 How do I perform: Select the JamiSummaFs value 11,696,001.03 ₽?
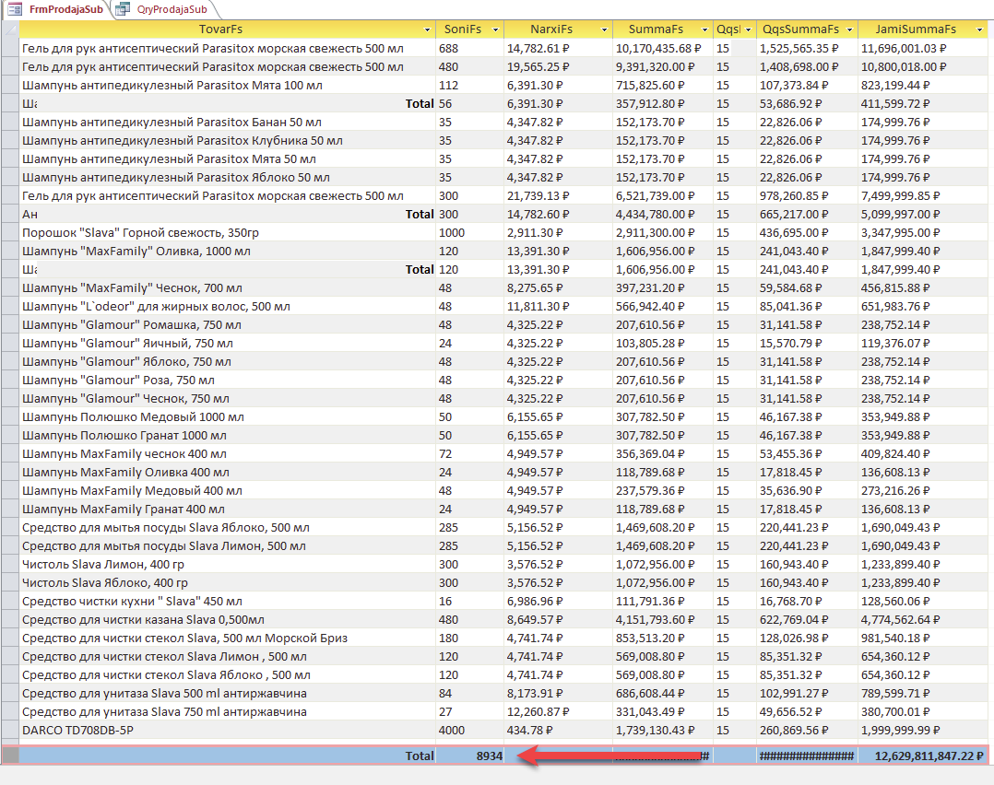click(904, 48)
